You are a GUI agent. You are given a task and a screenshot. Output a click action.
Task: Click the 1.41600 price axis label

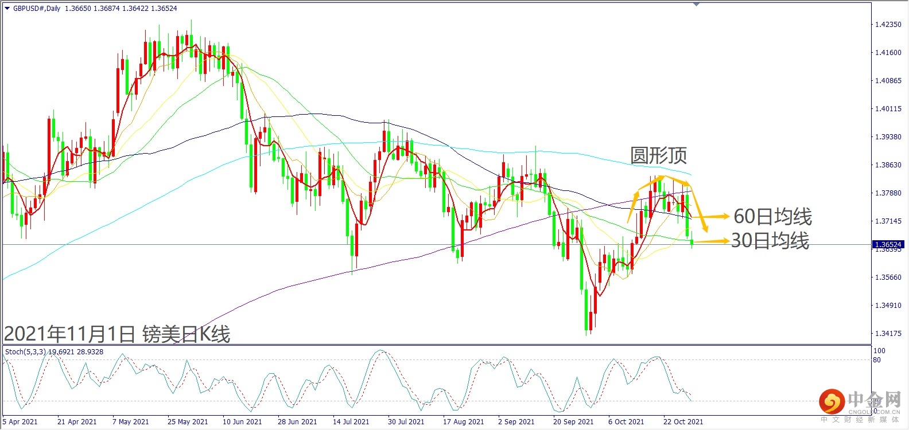[888, 53]
